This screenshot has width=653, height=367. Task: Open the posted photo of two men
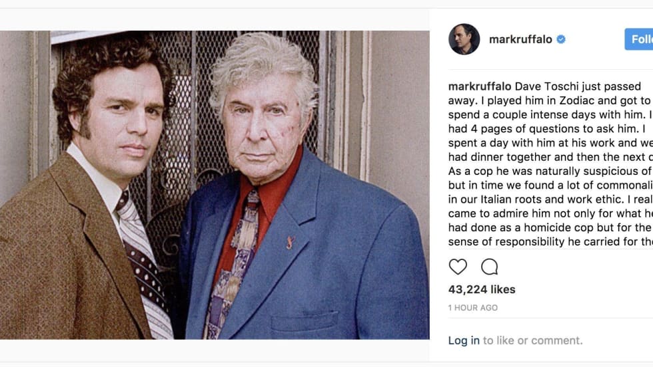[x=215, y=185]
